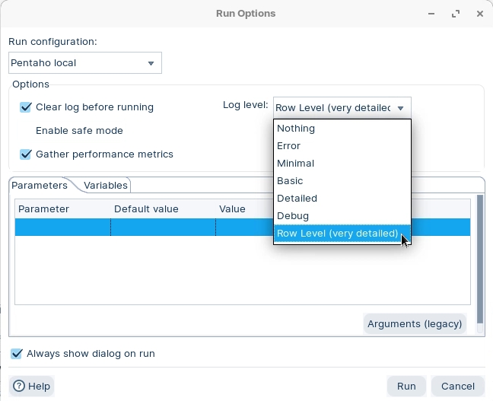Close the Run Options dialog window

478,13
